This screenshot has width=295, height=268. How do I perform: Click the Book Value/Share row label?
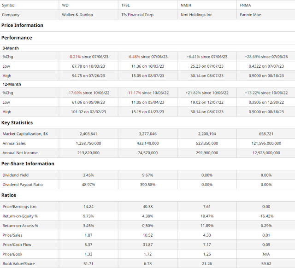[x=18, y=264]
